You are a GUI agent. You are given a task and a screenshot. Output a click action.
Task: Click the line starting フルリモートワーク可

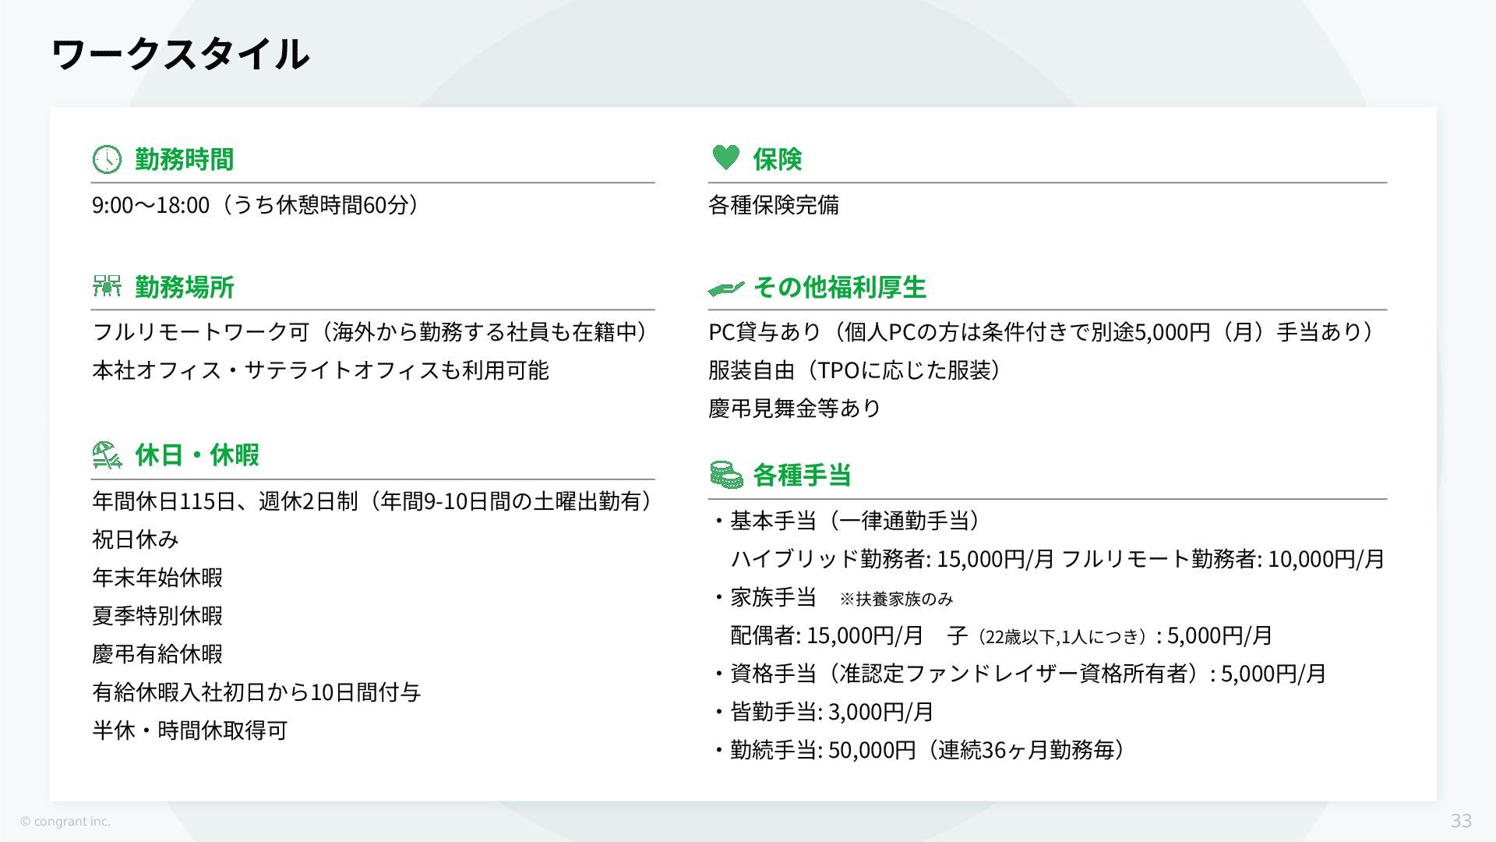pos(371,332)
